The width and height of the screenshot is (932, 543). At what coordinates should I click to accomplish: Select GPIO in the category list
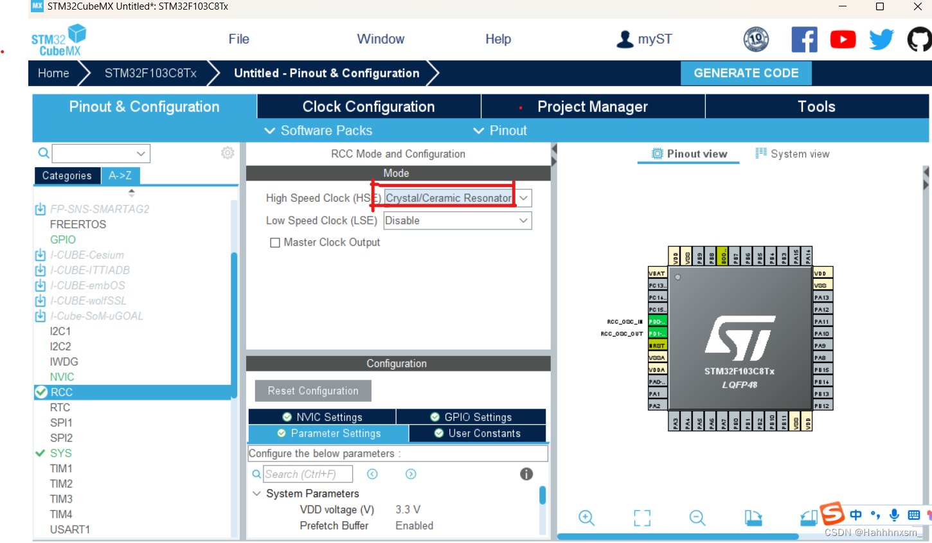tap(63, 240)
